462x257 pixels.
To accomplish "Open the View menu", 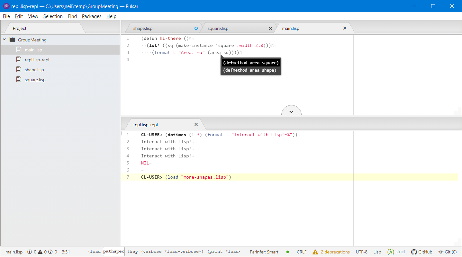I will tap(33, 16).
